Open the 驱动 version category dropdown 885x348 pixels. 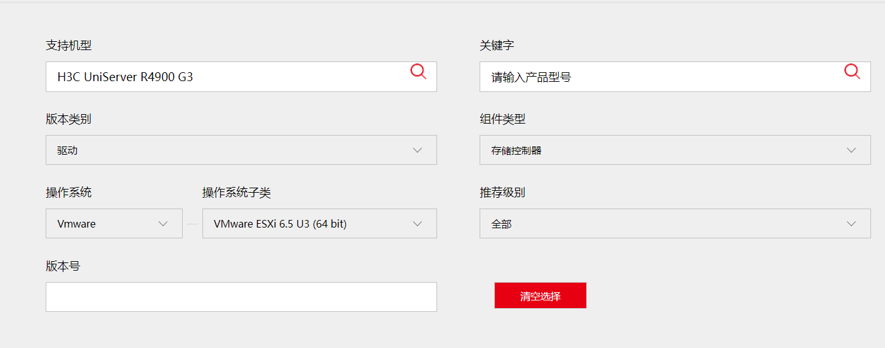(241, 150)
